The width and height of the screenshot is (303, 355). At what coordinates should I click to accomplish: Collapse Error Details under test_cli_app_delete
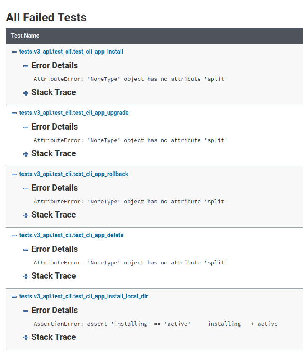point(26,249)
